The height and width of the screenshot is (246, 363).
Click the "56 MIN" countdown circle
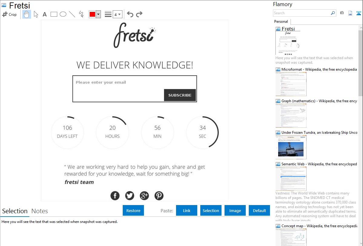click(158, 132)
